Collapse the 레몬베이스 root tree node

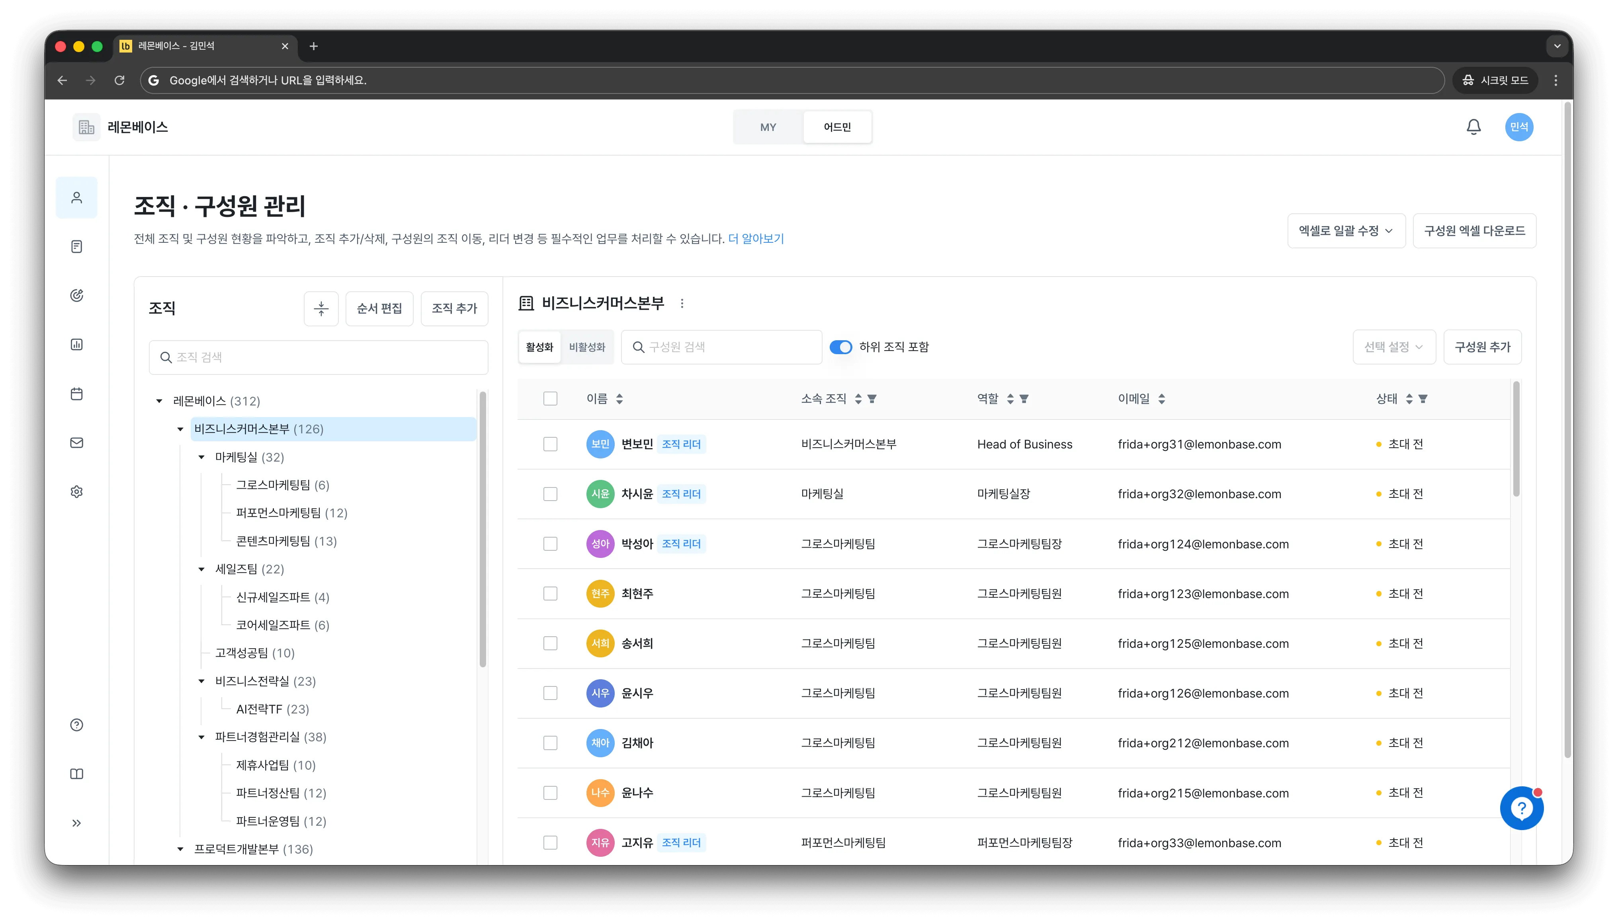[x=159, y=401]
